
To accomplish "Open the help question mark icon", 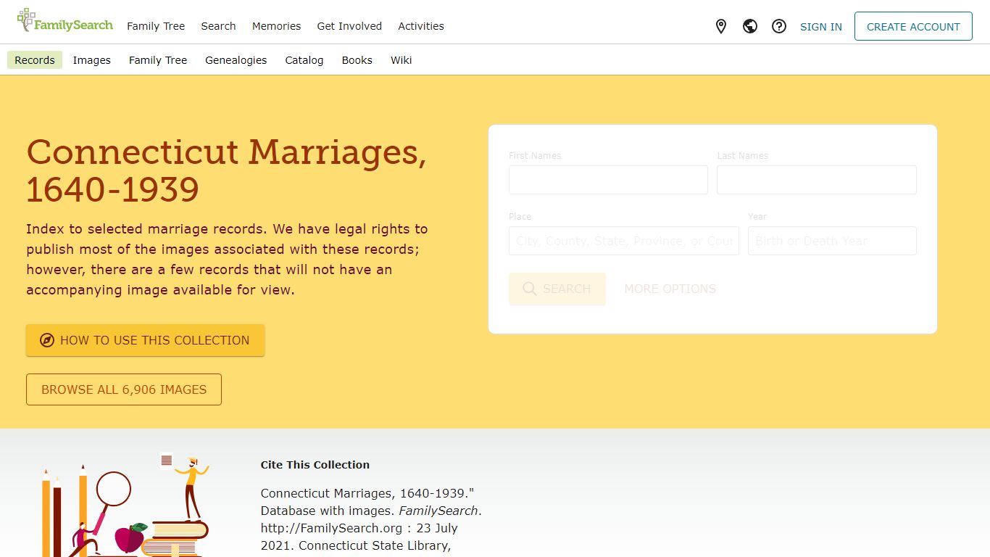I will pos(779,27).
